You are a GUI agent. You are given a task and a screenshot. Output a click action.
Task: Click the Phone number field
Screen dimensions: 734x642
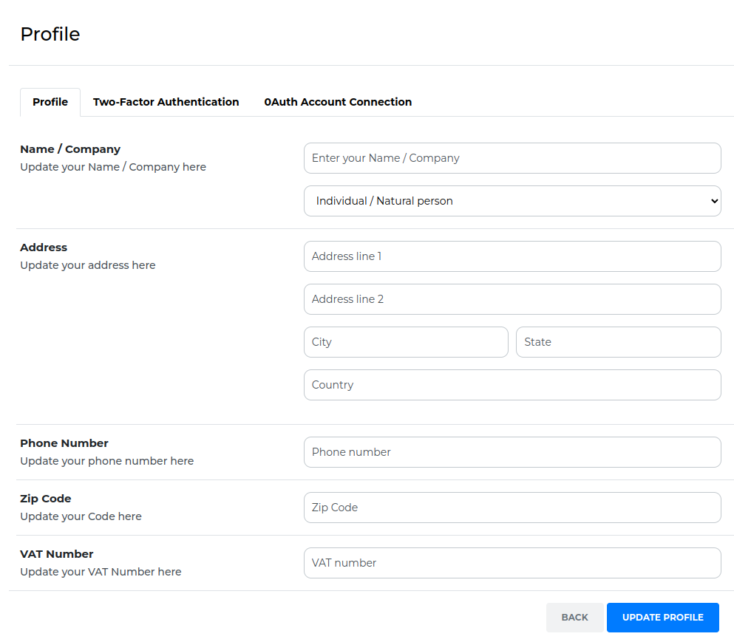point(512,452)
